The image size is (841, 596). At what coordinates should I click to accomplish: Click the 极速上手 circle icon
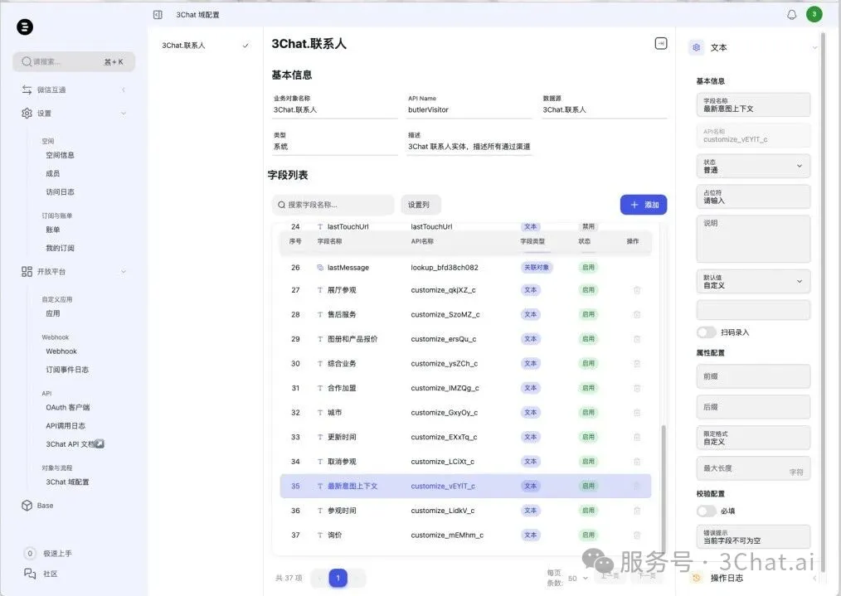pyautogui.click(x=30, y=553)
